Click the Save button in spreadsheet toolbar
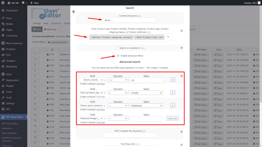The image size is (262, 147). 37,29
